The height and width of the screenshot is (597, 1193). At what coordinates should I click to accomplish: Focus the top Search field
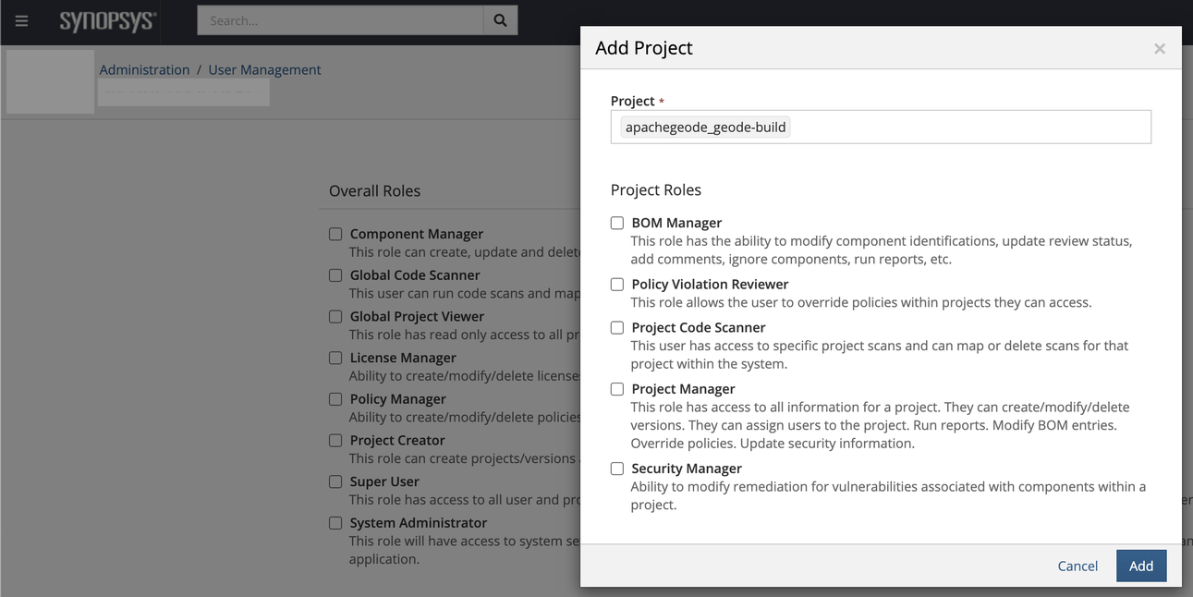click(x=340, y=20)
